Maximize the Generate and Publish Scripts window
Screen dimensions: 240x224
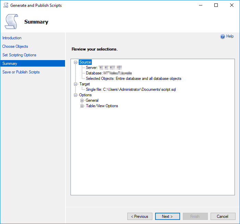(216, 5)
